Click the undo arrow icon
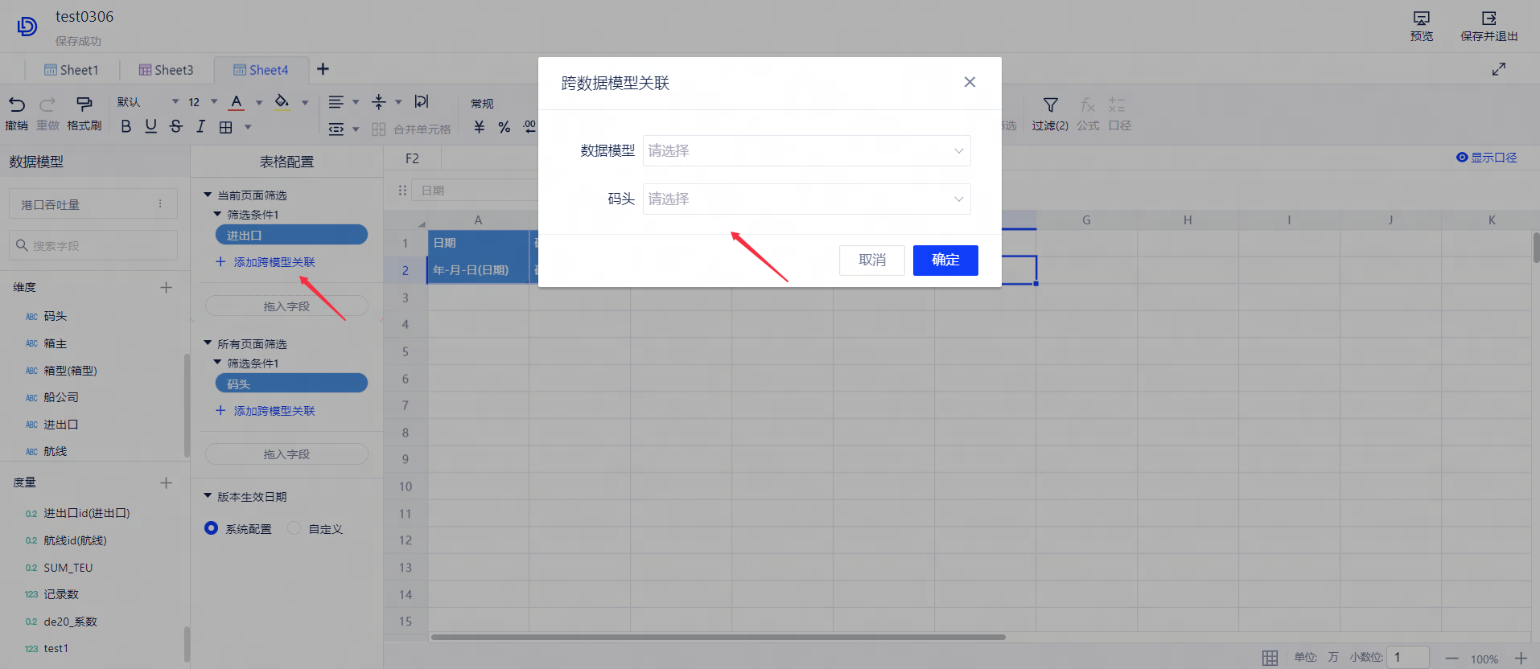The image size is (1540, 669). coord(17,105)
